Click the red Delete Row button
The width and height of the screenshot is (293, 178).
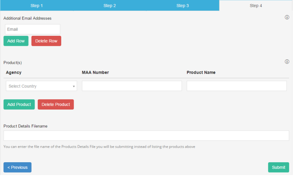click(x=46, y=41)
